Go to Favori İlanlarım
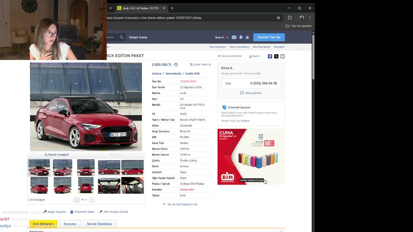This screenshot has width=413, height=232. 217,47
